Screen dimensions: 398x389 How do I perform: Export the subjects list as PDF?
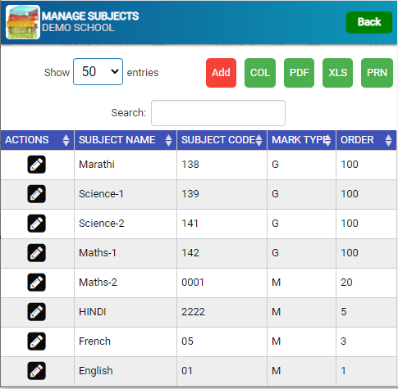tap(299, 73)
